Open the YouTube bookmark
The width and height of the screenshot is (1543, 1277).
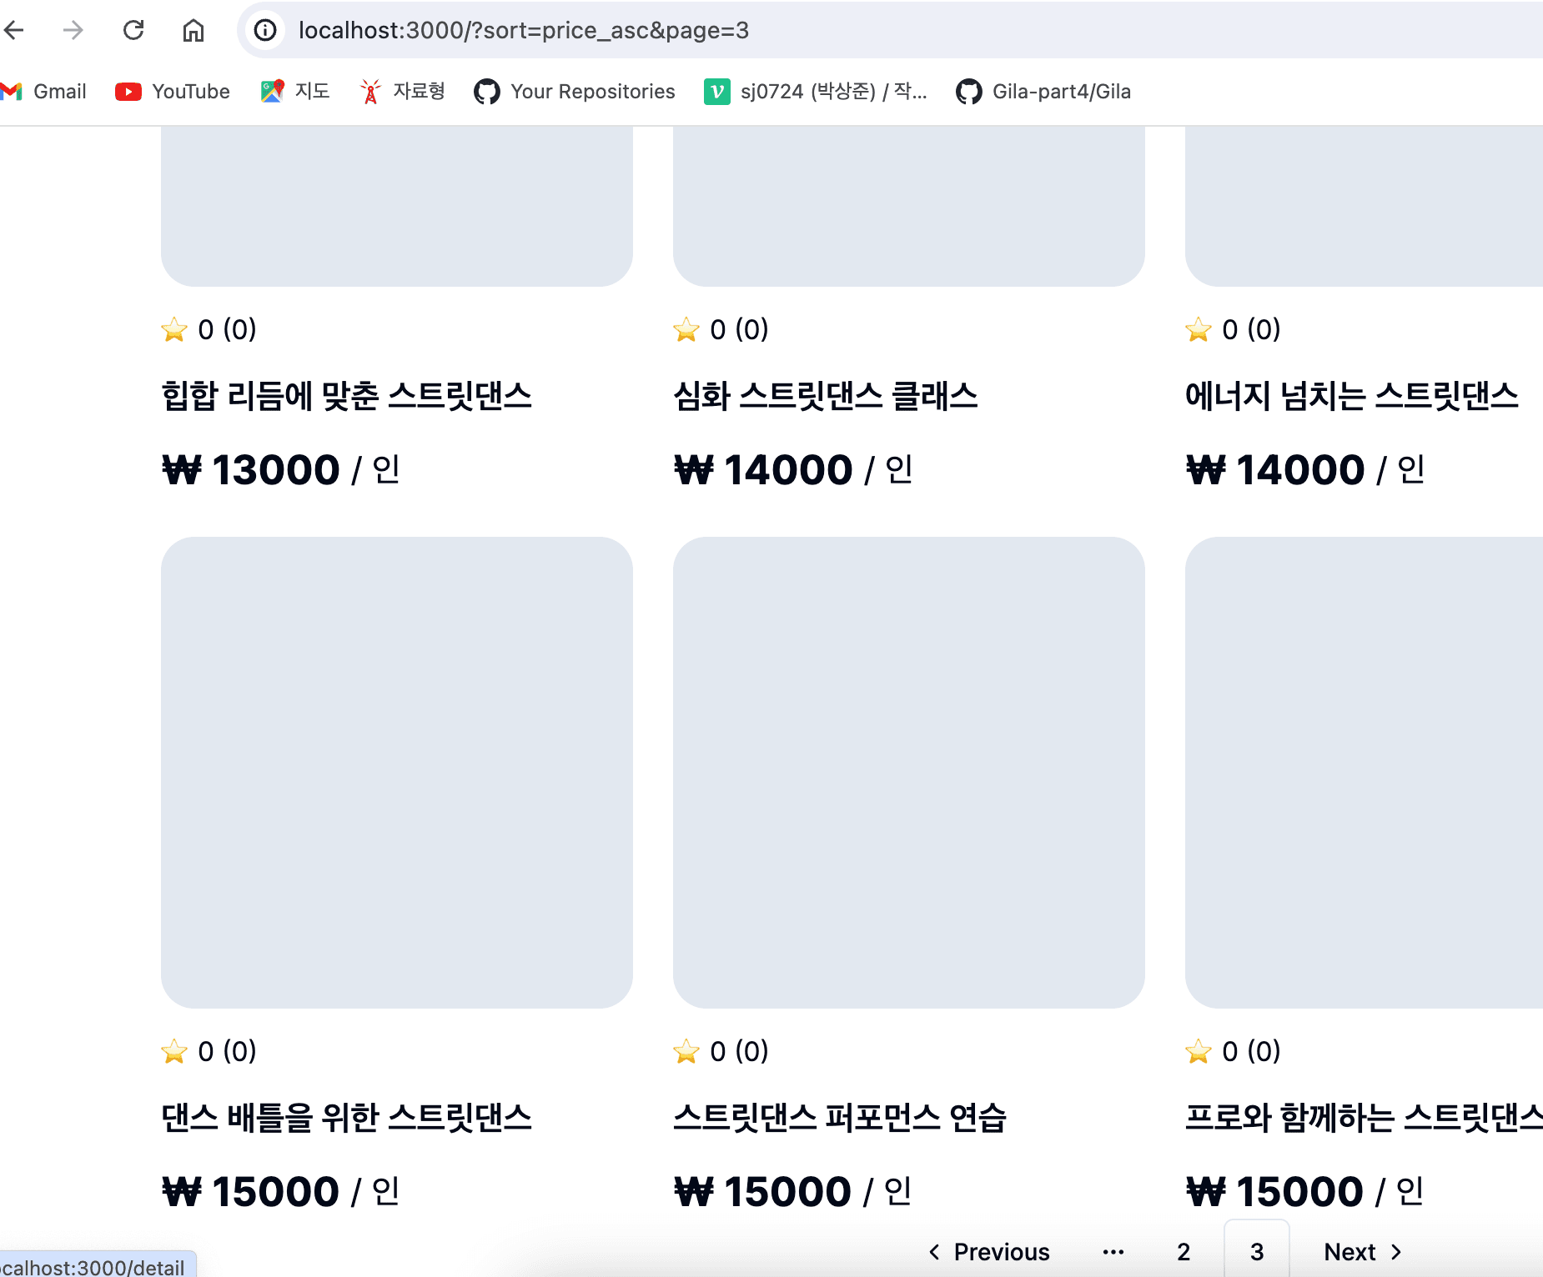coord(172,92)
